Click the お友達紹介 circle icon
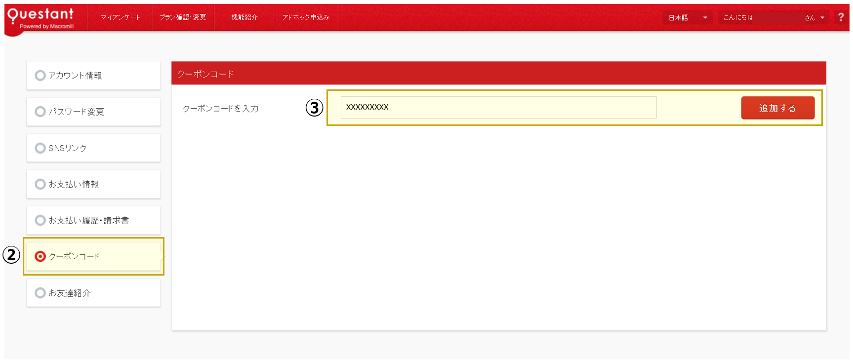The height and width of the screenshot is (362, 853). [x=40, y=293]
